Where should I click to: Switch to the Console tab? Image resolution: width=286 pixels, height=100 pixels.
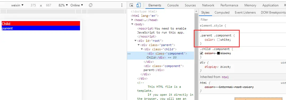pyautogui.click(x=173, y=5)
